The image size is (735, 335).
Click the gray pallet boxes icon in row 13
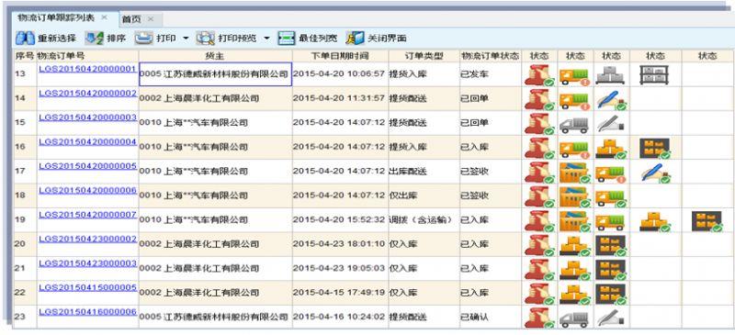tap(610, 75)
